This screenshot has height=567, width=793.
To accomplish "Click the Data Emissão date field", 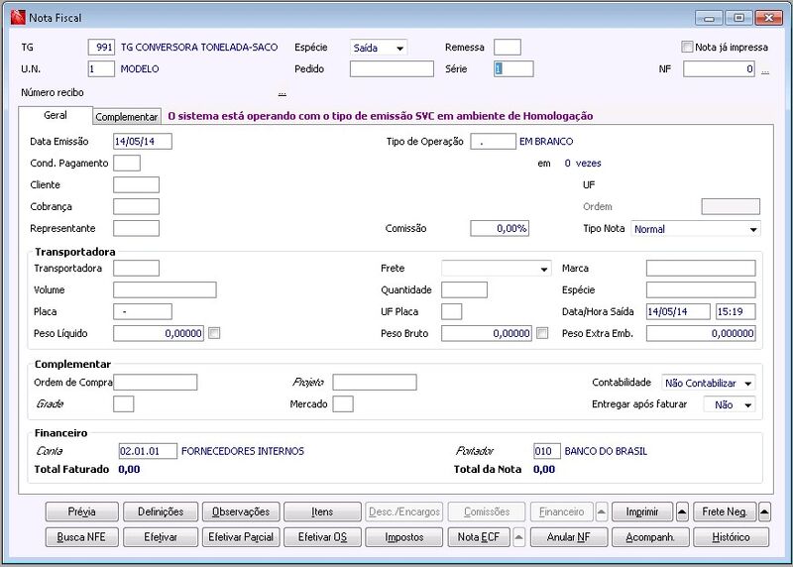I will [143, 141].
